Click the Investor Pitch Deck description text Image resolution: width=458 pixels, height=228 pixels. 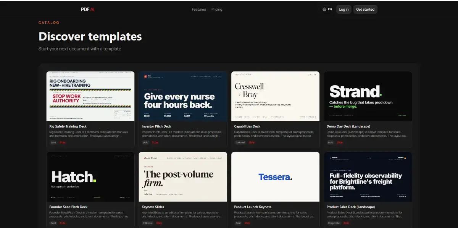tap(182, 134)
